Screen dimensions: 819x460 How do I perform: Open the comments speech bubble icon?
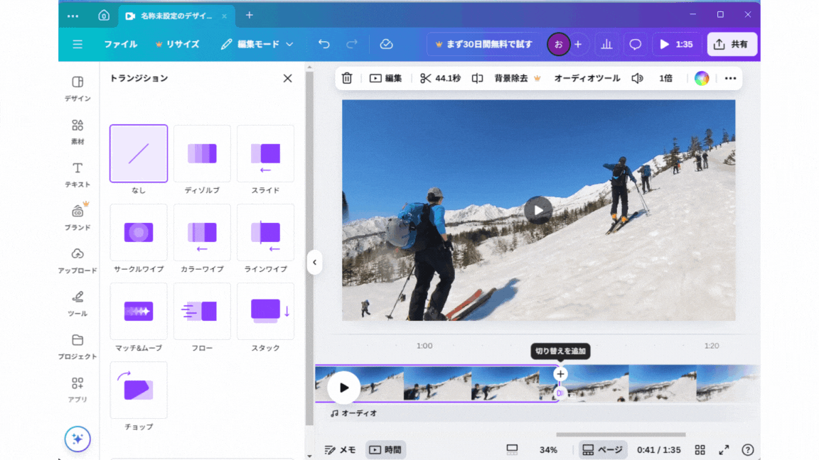(636, 44)
